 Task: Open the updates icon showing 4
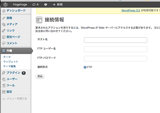(35, 4)
